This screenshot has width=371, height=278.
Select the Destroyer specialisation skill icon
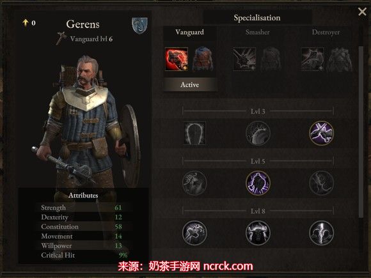click(x=313, y=59)
